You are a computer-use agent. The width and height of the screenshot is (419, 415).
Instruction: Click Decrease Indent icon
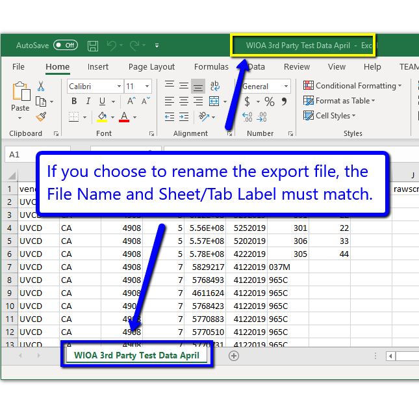click(170, 117)
